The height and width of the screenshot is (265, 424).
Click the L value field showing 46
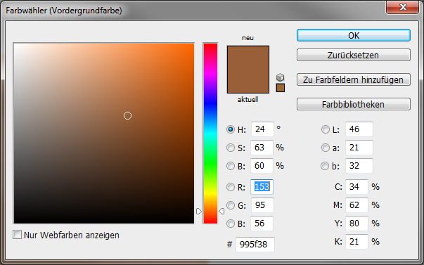tap(359, 129)
